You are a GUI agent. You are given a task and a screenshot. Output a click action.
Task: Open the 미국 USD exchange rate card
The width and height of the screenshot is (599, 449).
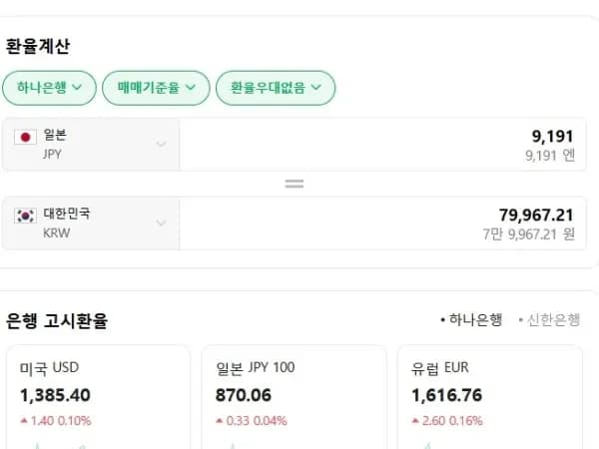tap(98, 397)
